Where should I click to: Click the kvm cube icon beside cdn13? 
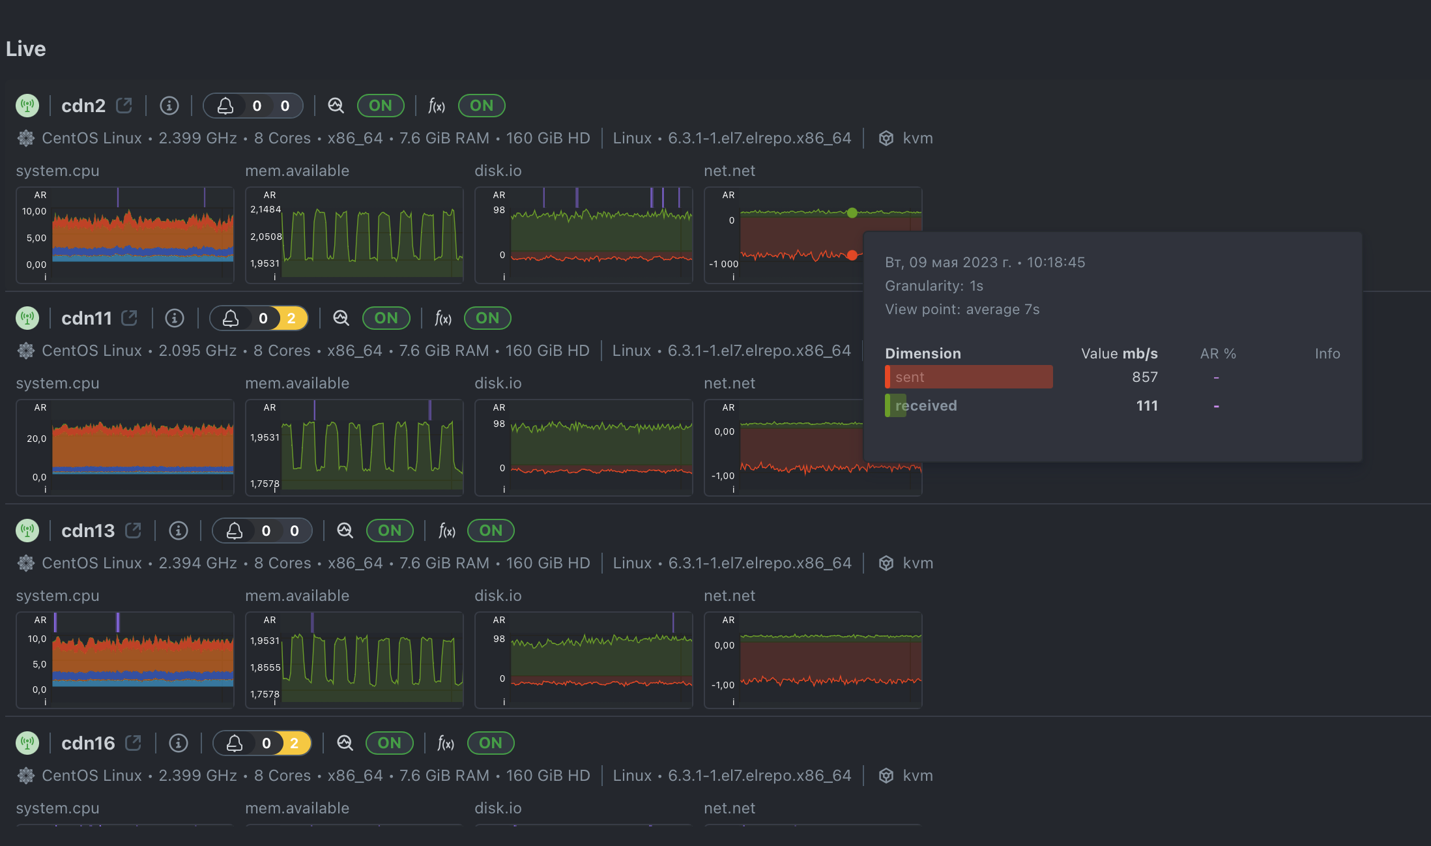(886, 563)
